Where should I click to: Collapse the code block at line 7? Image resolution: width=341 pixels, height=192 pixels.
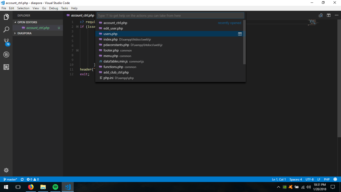[77, 50]
